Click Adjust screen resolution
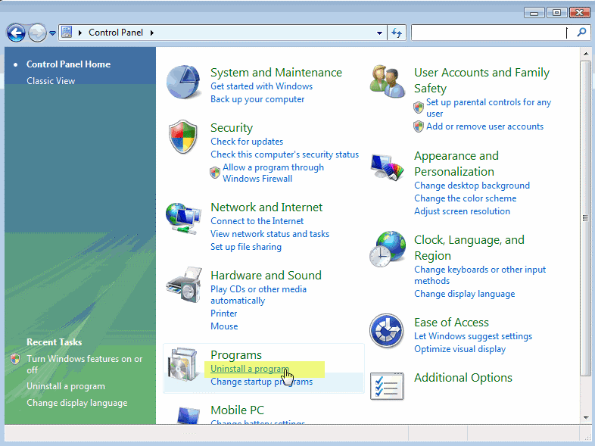The image size is (595, 446). coord(462,211)
